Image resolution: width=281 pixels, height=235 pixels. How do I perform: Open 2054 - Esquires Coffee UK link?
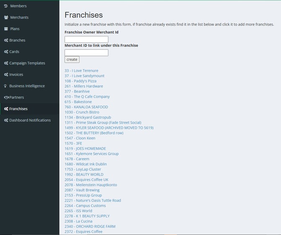pos(86,180)
